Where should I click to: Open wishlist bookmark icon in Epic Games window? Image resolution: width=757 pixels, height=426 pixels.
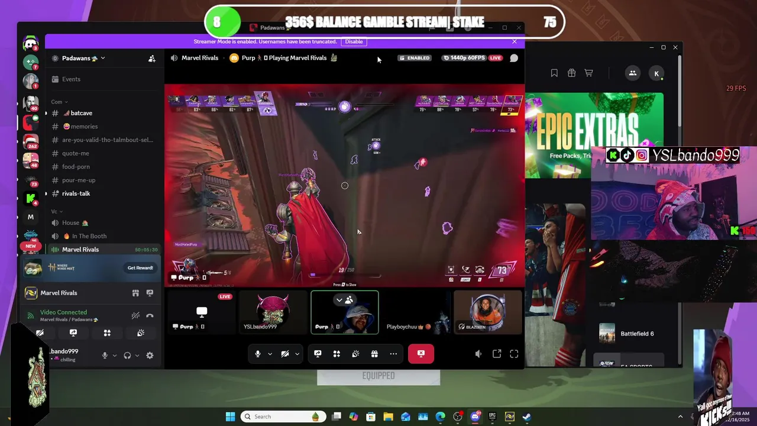pos(554,73)
